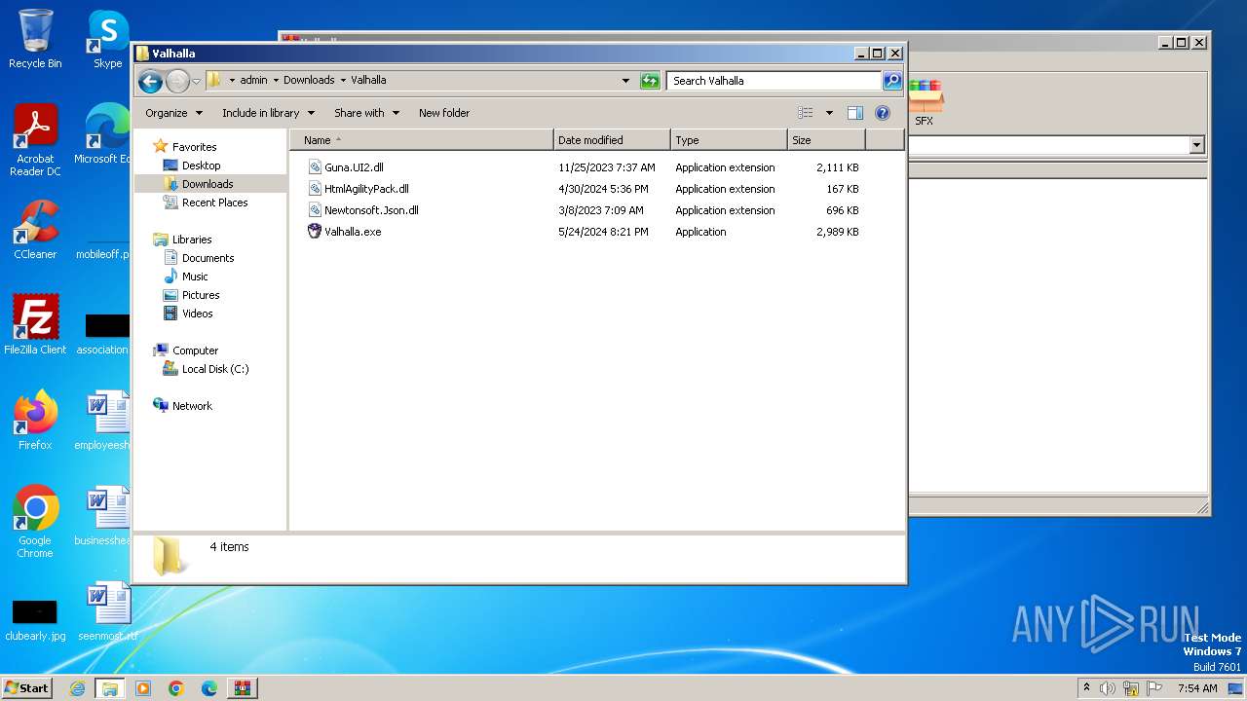Click the change view icon
This screenshot has width=1247, height=701.
[805, 113]
